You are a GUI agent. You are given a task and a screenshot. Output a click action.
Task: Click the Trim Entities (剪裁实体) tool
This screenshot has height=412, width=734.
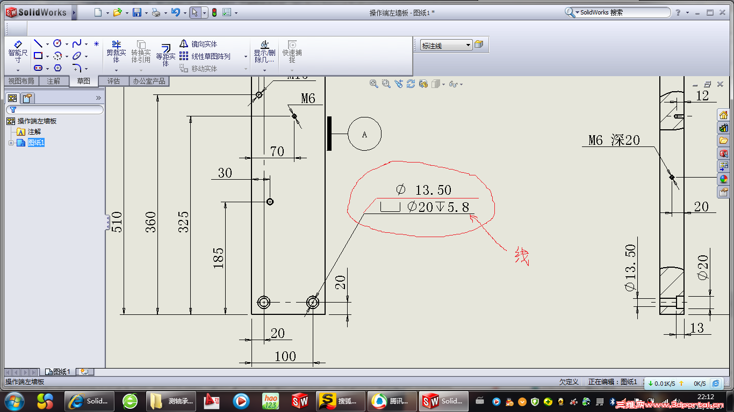(116, 51)
